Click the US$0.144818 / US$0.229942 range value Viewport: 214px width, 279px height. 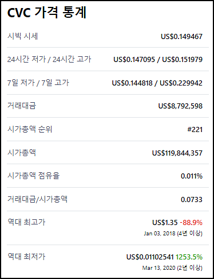pos(157,83)
